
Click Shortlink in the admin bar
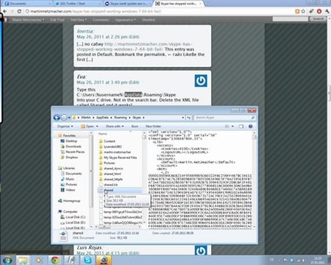click(149, 20)
